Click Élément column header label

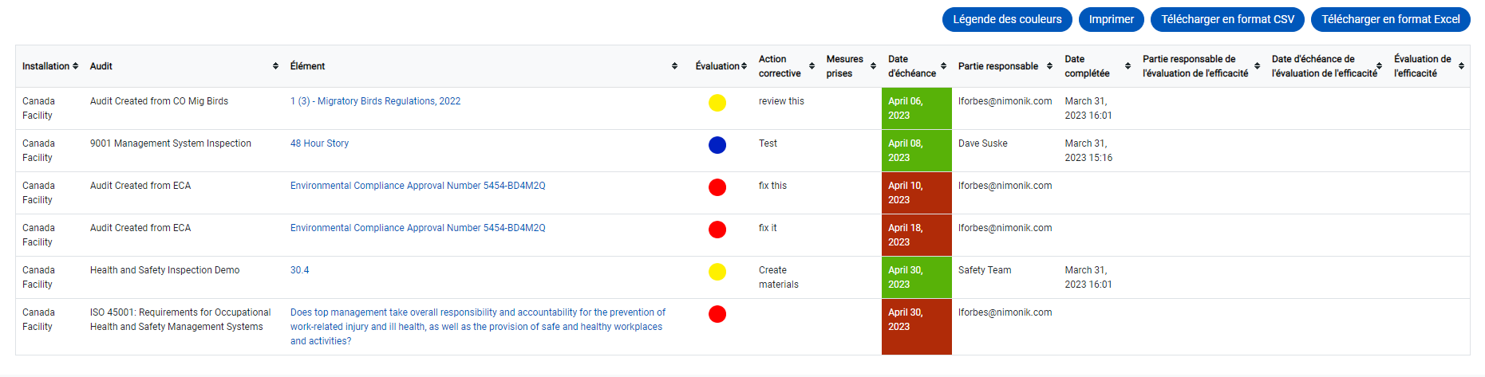click(x=307, y=66)
